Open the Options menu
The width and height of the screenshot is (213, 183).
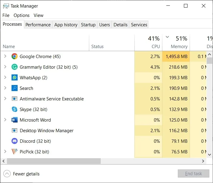[22, 15]
